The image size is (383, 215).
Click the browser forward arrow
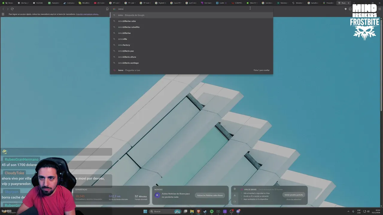[7, 9]
